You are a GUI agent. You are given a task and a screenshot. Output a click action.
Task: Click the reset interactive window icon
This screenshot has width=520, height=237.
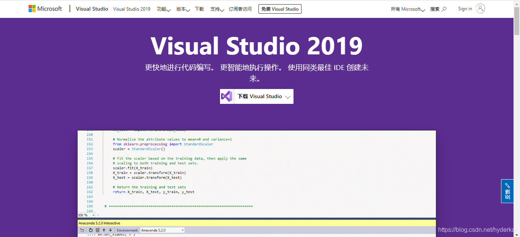[91, 230]
